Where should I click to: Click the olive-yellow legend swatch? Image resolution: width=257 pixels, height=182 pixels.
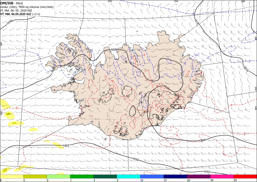[x=35, y=176]
